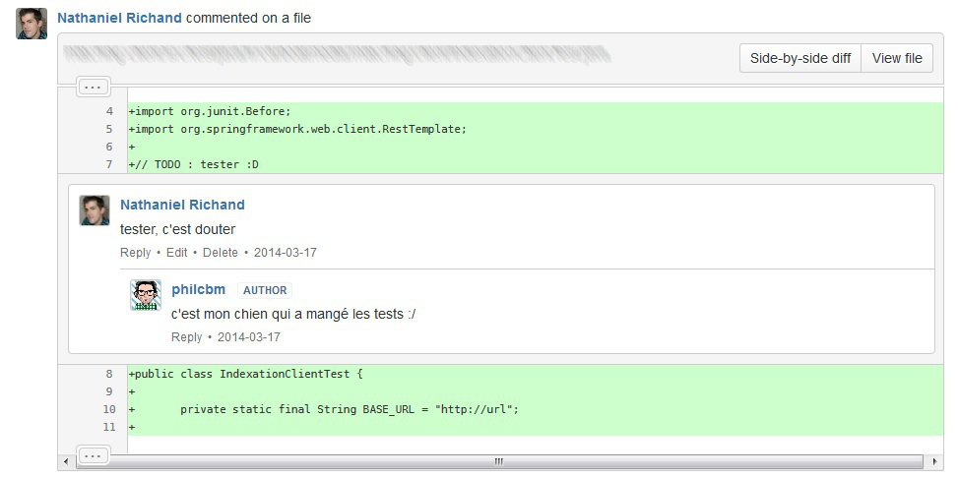The image size is (958, 478).
Task: Expand hidden lines above line 4
Action: coord(93,87)
